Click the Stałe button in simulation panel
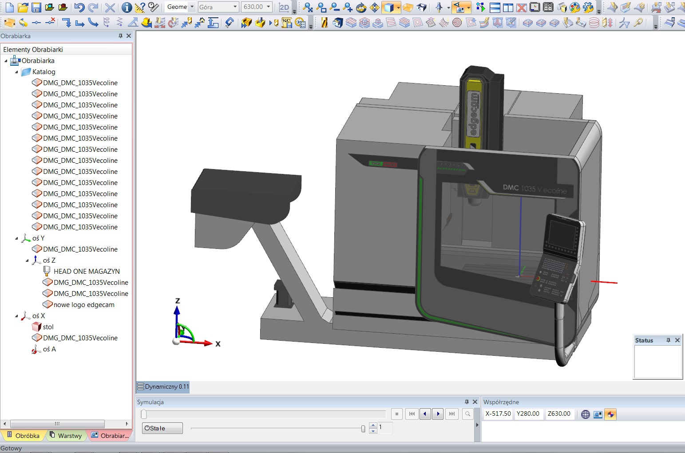 click(162, 428)
